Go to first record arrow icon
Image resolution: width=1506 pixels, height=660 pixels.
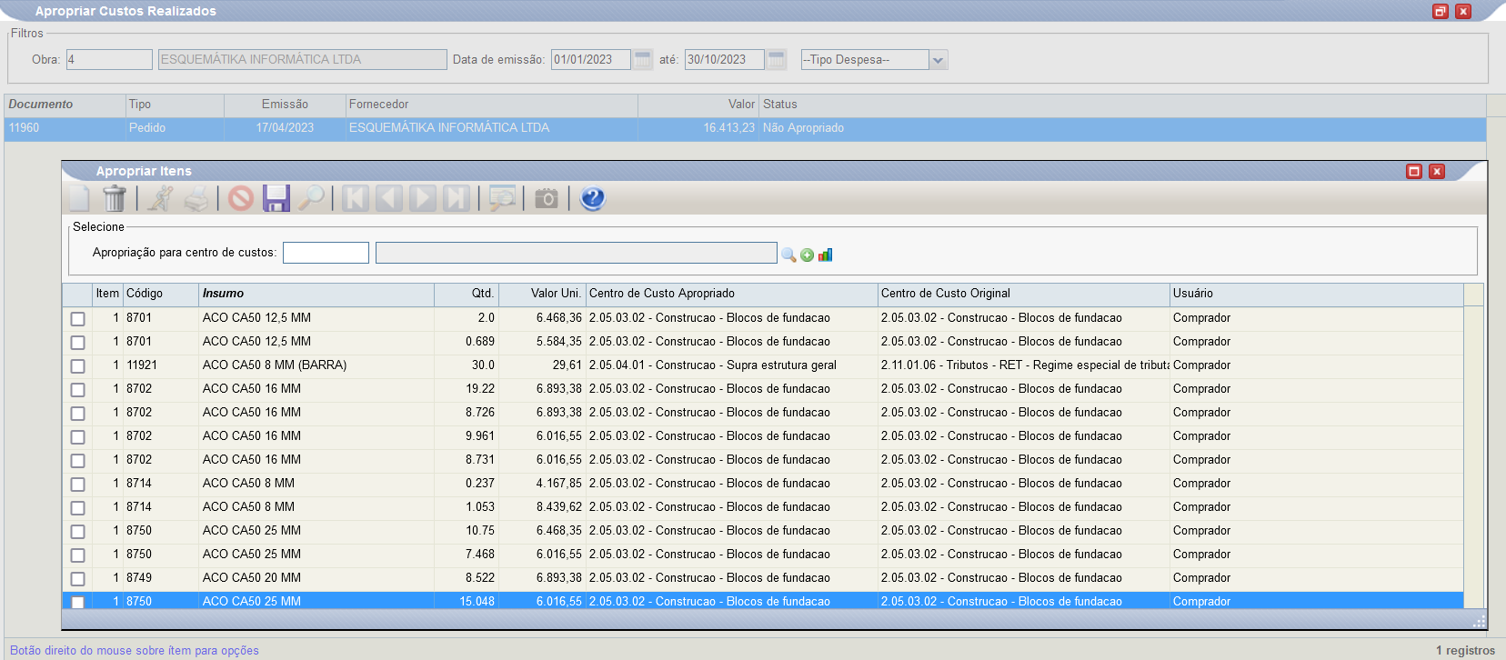pos(356,198)
